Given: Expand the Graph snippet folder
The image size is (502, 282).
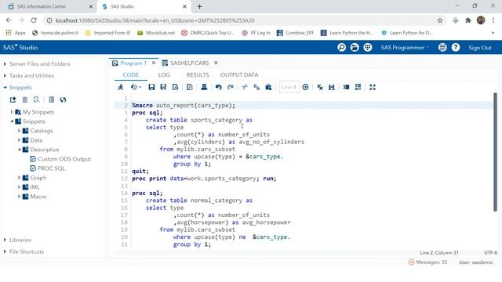Looking at the screenshot, I should [19, 178].
